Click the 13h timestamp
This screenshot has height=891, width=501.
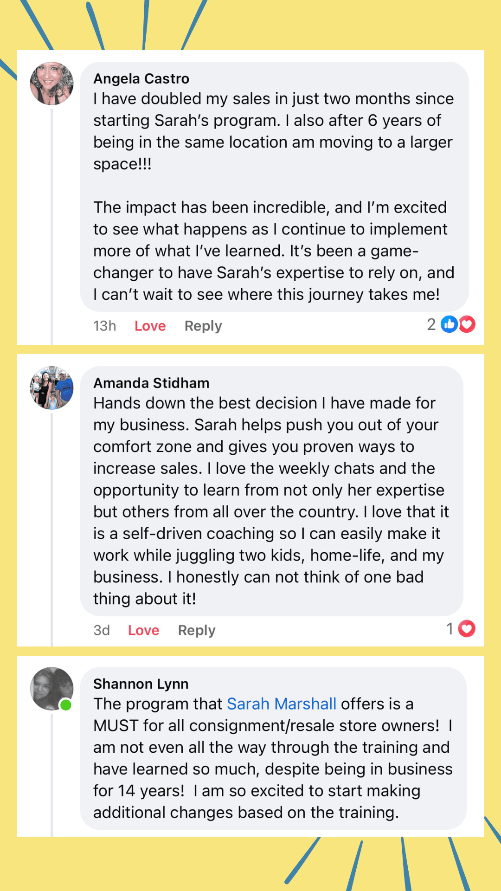point(104,326)
